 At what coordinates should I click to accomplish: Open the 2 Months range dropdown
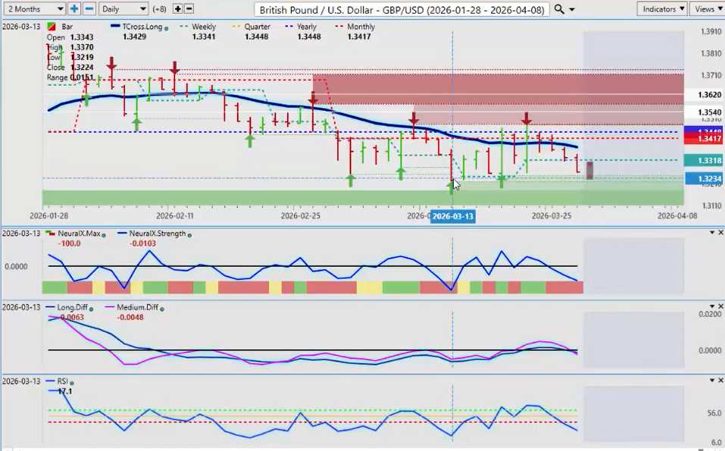click(35, 9)
